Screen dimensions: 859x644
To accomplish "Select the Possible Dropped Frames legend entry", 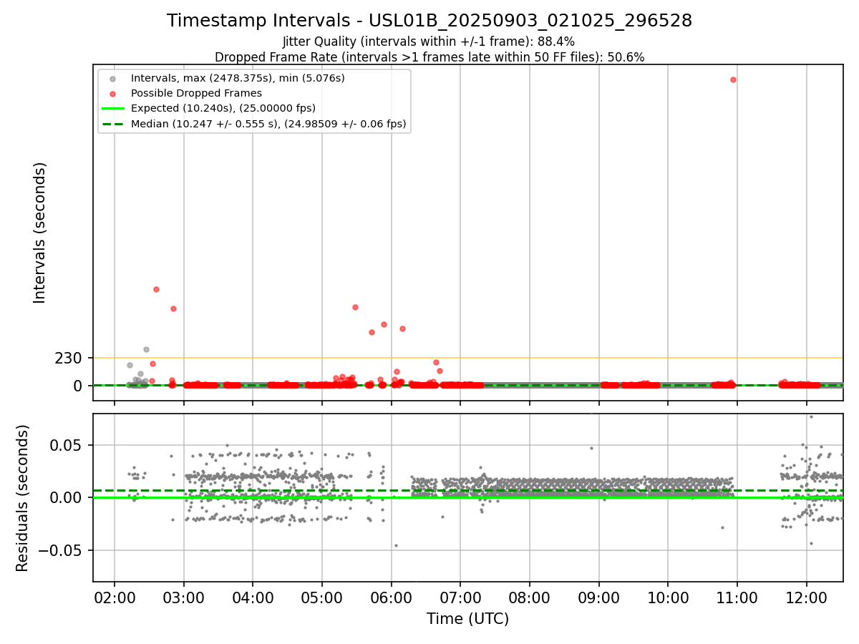I will click(196, 93).
